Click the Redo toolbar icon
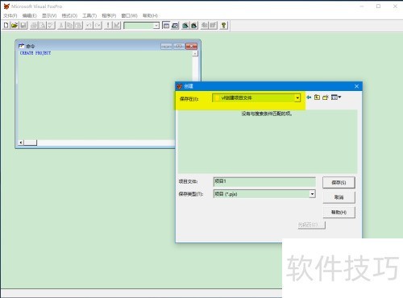The width and height of the screenshot is (403, 298). point(98,26)
